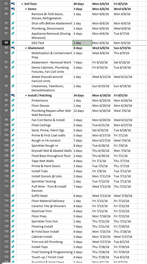This screenshot has height=264, width=147.
Task: Select task 'Abate Drywall around FanCoil Units'
Action: coord(47,79)
